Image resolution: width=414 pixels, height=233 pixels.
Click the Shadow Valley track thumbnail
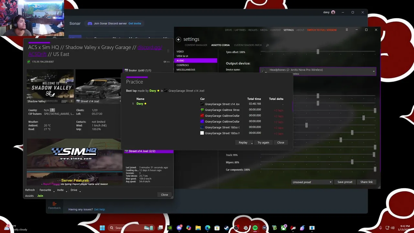click(50, 86)
